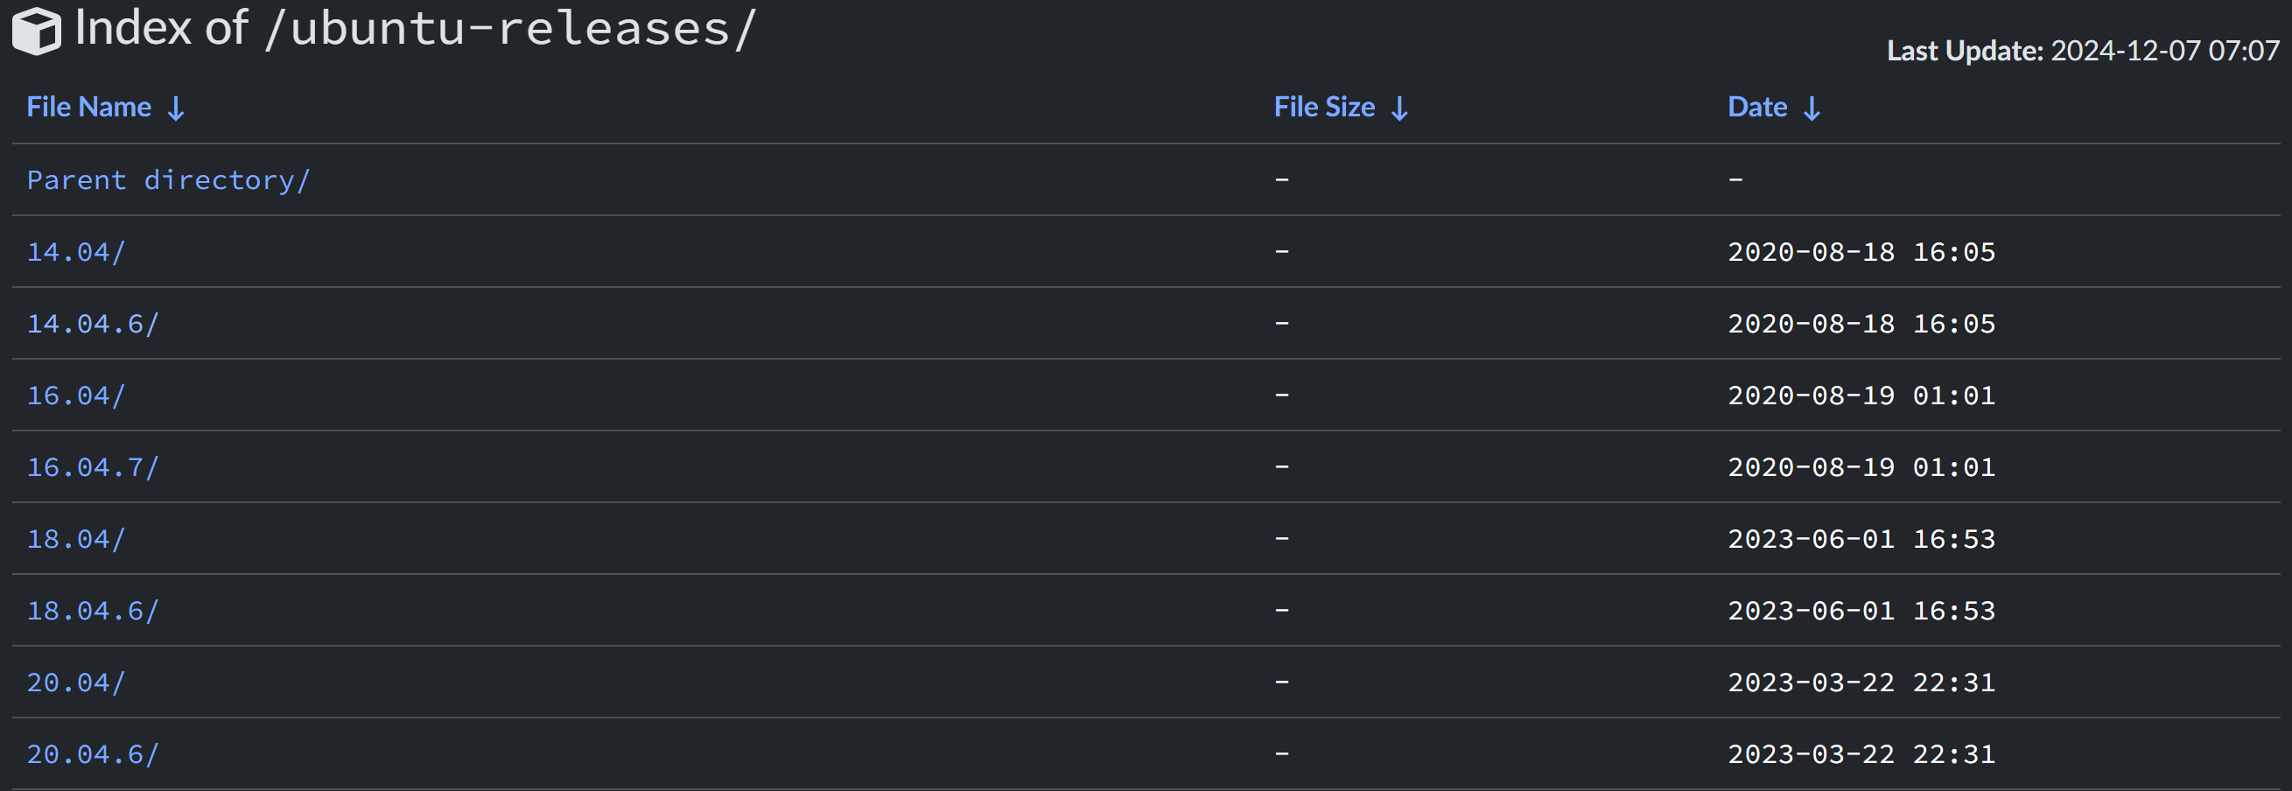
Task: Open the 14.04.6/ folder
Action: click(93, 323)
